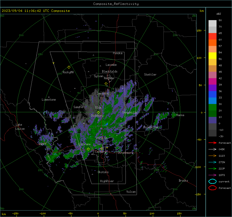Screen dimensions: 232x217
Task: Click the Lake Louise label
Action: 20,127
